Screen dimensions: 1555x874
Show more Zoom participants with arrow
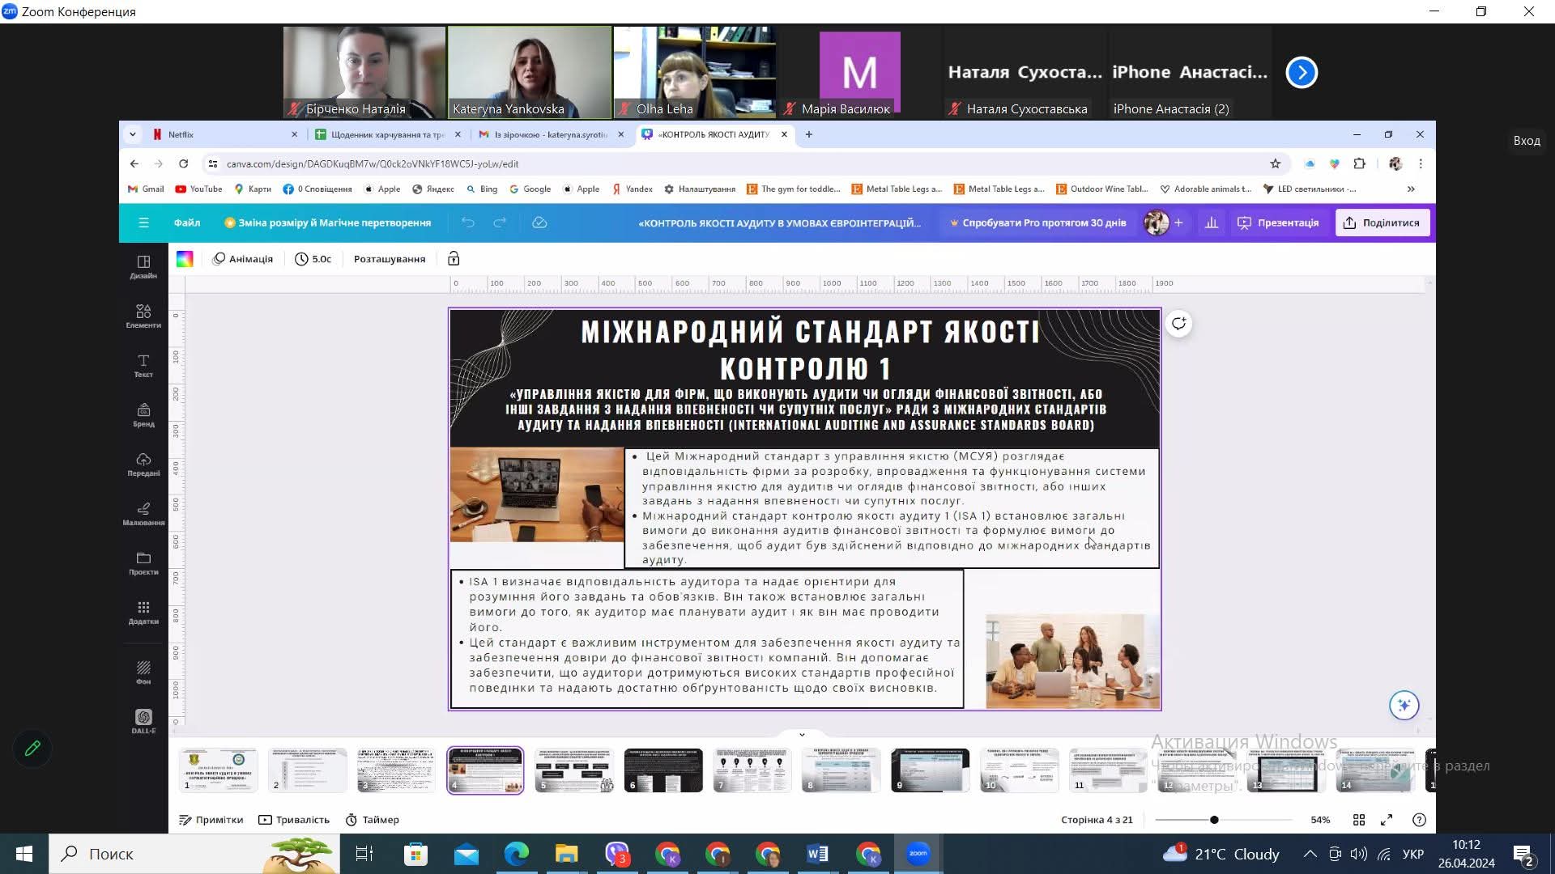coord(1302,72)
